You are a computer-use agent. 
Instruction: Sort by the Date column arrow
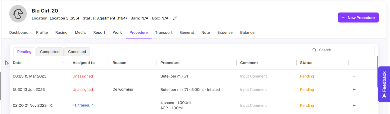tap(62, 63)
